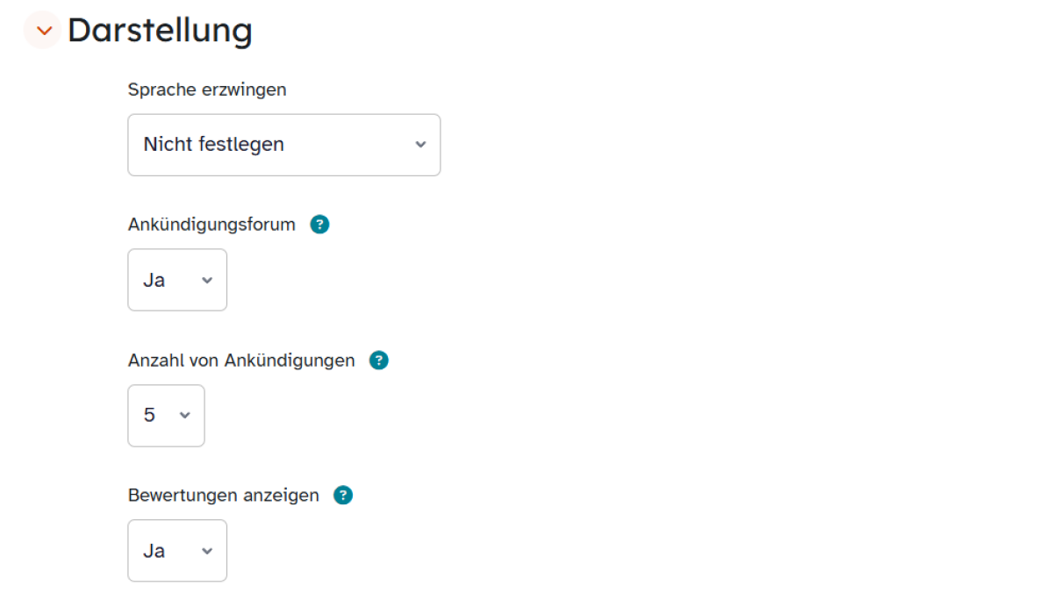1053x600 pixels.
Task: Click the arrow beside the value 5
Action: pyautogui.click(x=184, y=416)
